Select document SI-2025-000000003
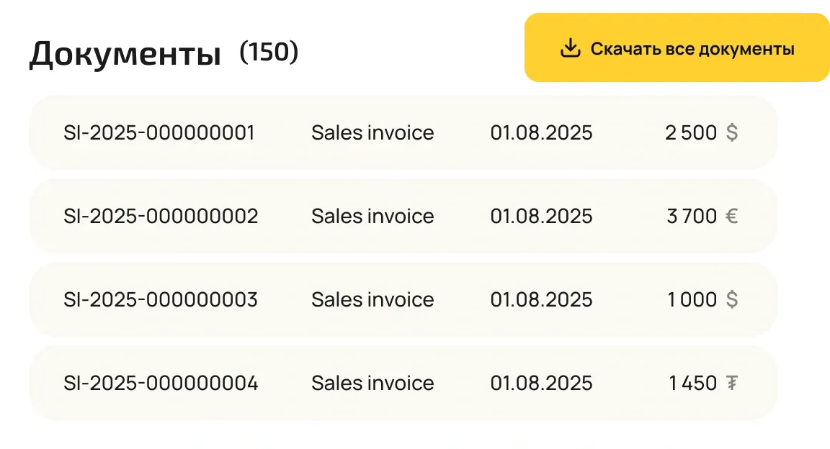Viewport: 830px width, 449px height. point(161,300)
